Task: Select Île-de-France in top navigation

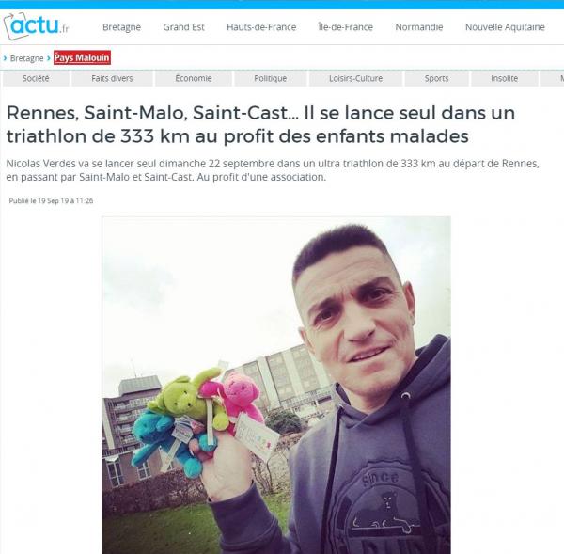Action: point(345,27)
